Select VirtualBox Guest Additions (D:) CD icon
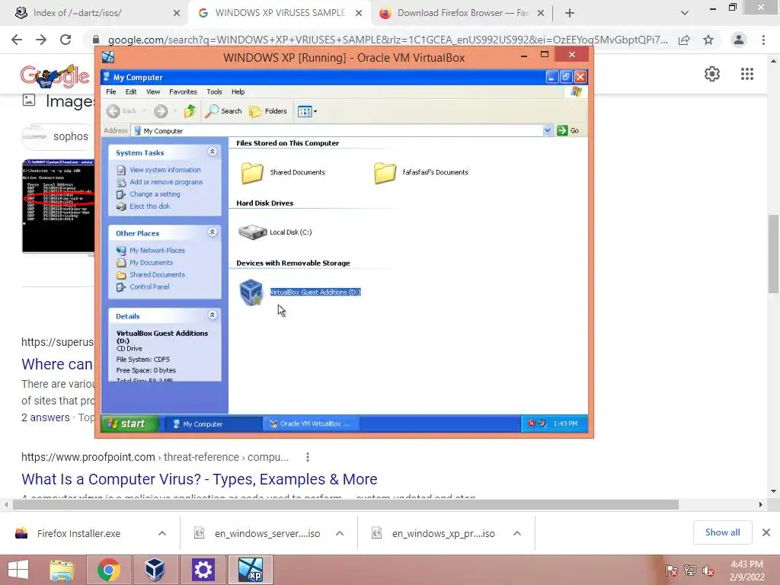Viewport: 780px width, 585px height. coord(251,292)
